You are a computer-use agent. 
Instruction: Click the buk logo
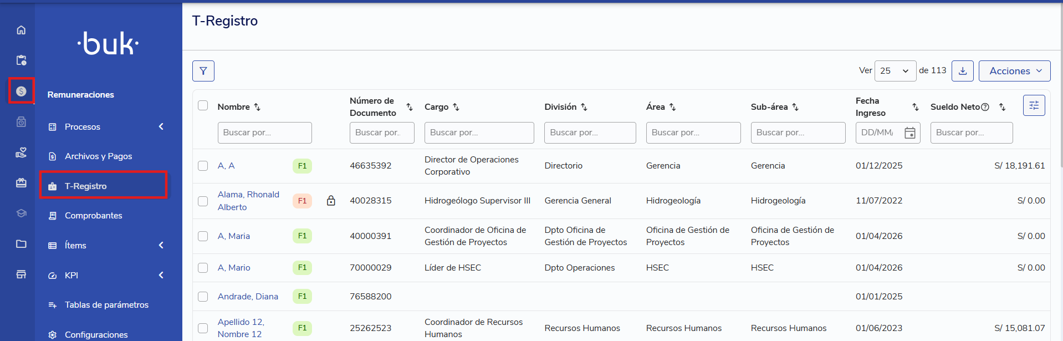108,43
